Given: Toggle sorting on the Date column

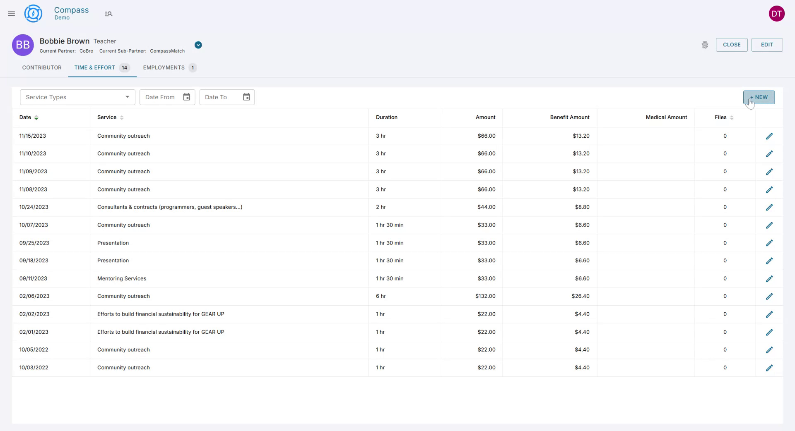Looking at the screenshot, I should (x=36, y=117).
